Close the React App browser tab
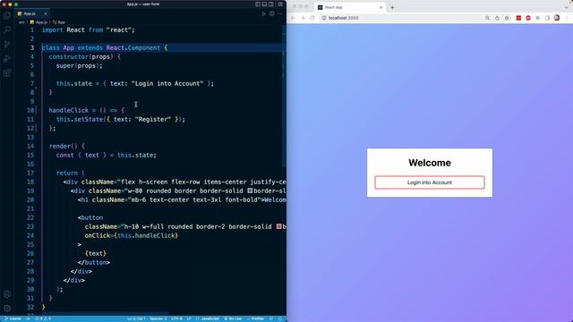The height and width of the screenshot is (322, 573). pyautogui.click(x=381, y=7)
